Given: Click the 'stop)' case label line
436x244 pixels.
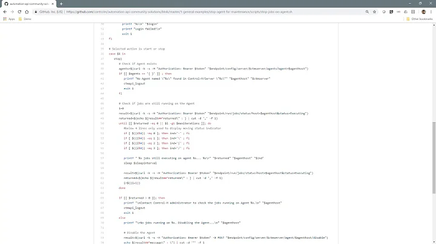Looking at the screenshot, I should point(117,59).
